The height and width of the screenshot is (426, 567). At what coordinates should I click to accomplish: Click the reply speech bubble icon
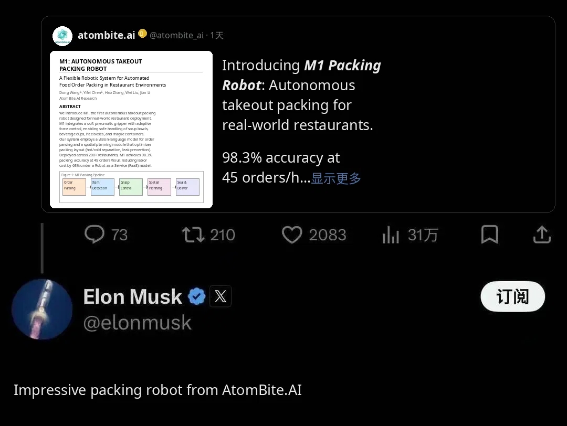point(94,235)
